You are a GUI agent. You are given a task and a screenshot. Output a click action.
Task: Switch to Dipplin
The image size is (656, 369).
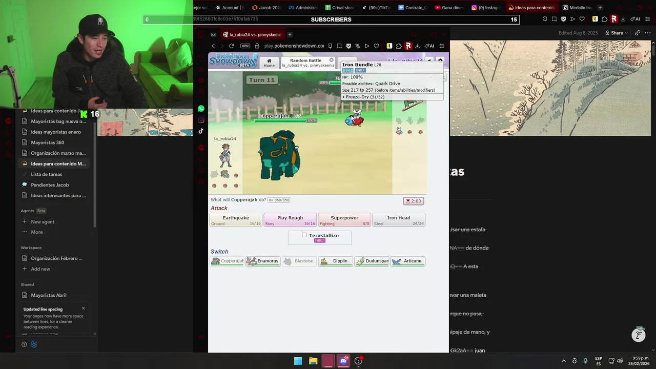click(x=335, y=261)
